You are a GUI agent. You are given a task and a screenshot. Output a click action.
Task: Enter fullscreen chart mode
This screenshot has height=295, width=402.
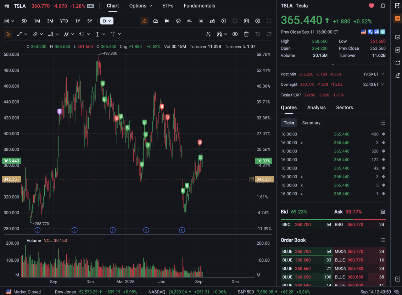point(269,21)
